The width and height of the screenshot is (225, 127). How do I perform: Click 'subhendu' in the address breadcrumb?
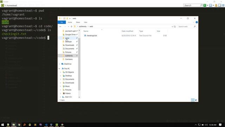pos(83,26)
